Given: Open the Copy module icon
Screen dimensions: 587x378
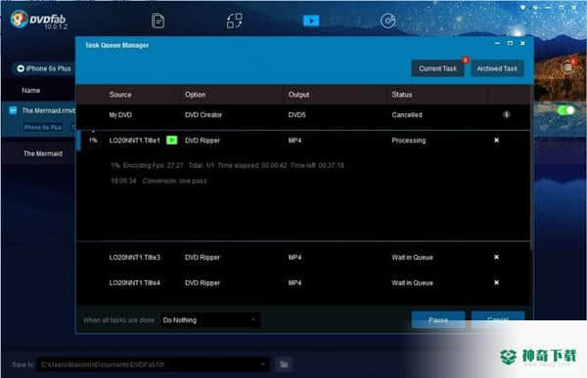Looking at the screenshot, I should (x=158, y=21).
